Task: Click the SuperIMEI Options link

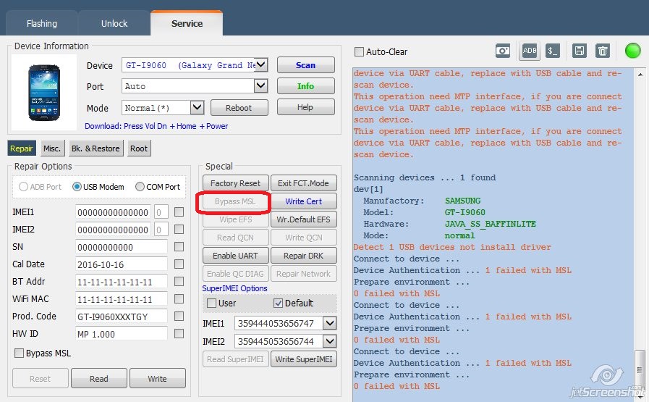Action: [234, 288]
